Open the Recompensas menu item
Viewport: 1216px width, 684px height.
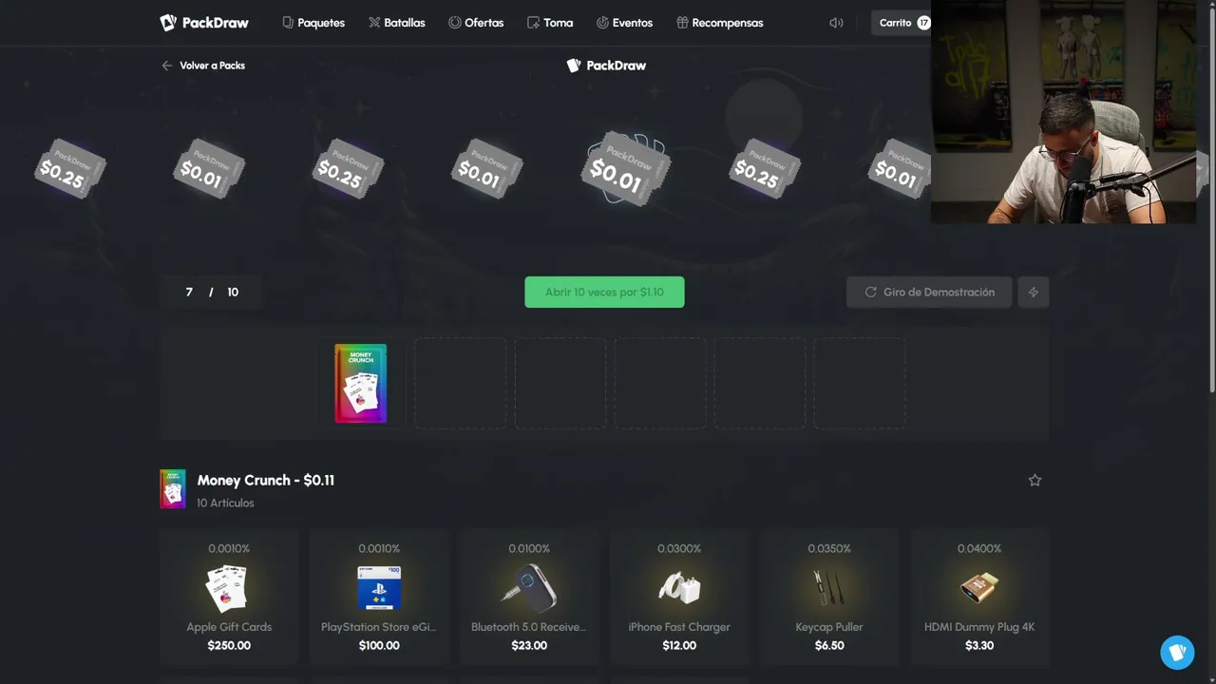pos(719,23)
